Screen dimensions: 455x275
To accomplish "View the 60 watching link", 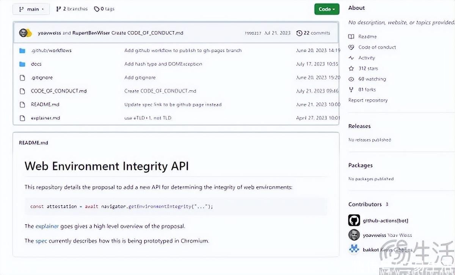I will 372,79.
